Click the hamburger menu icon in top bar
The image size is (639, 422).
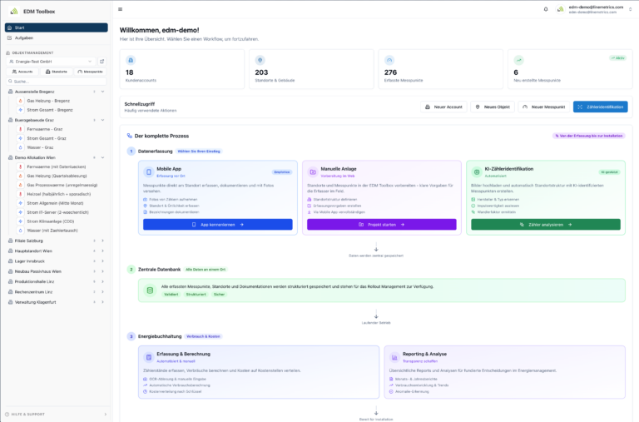point(120,9)
